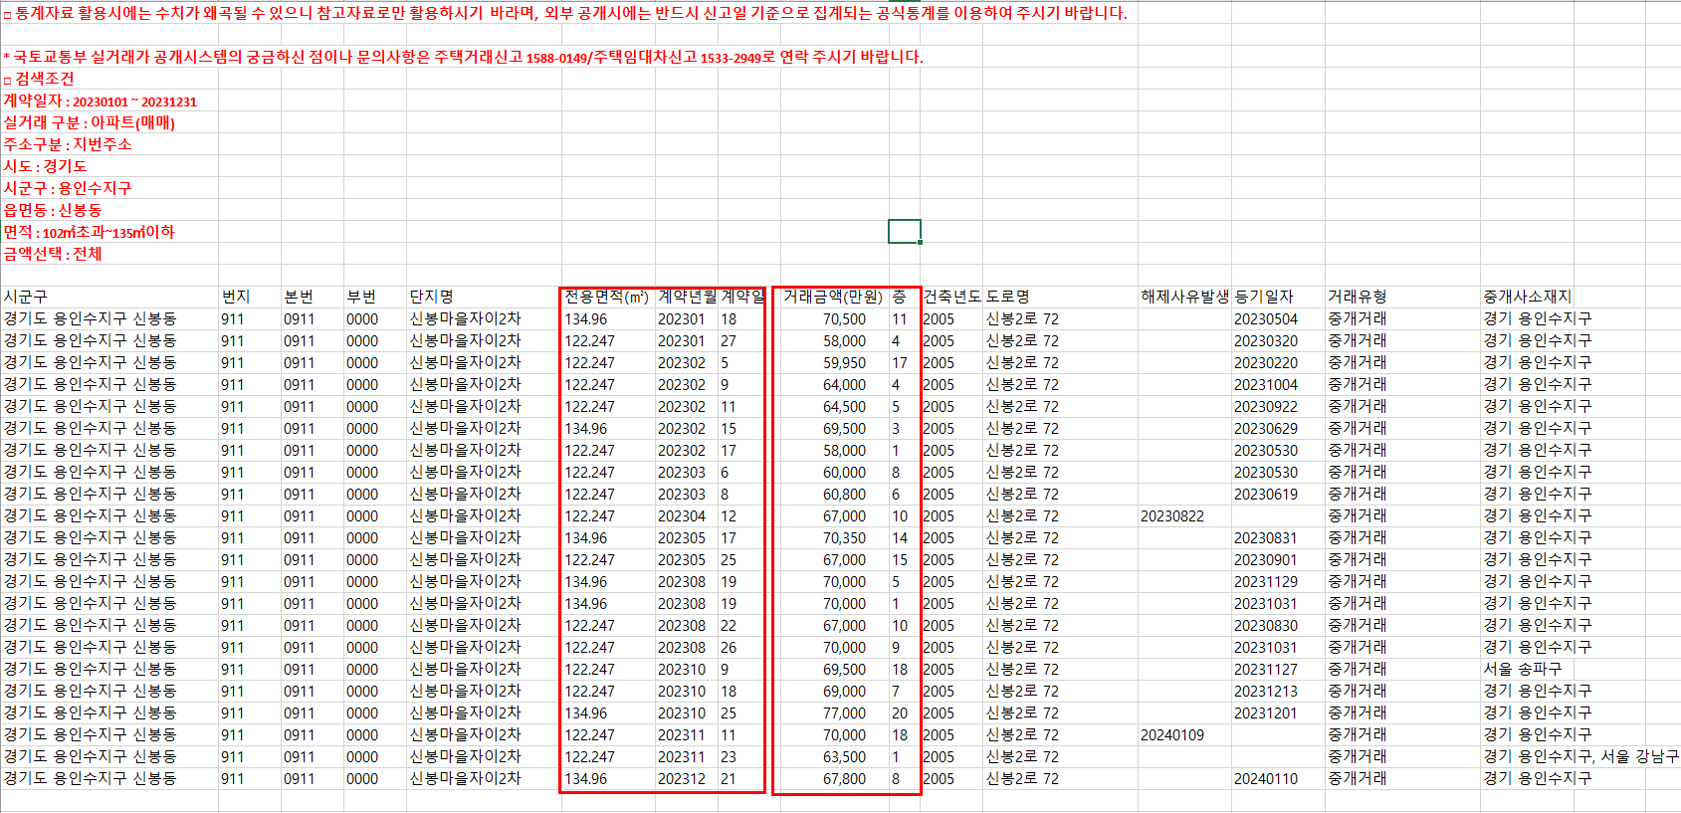The height and width of the screenshot is (813, 1681).
Task: Click the 번지 header cell
Action: pyautogui.click(x=249, y=297)
